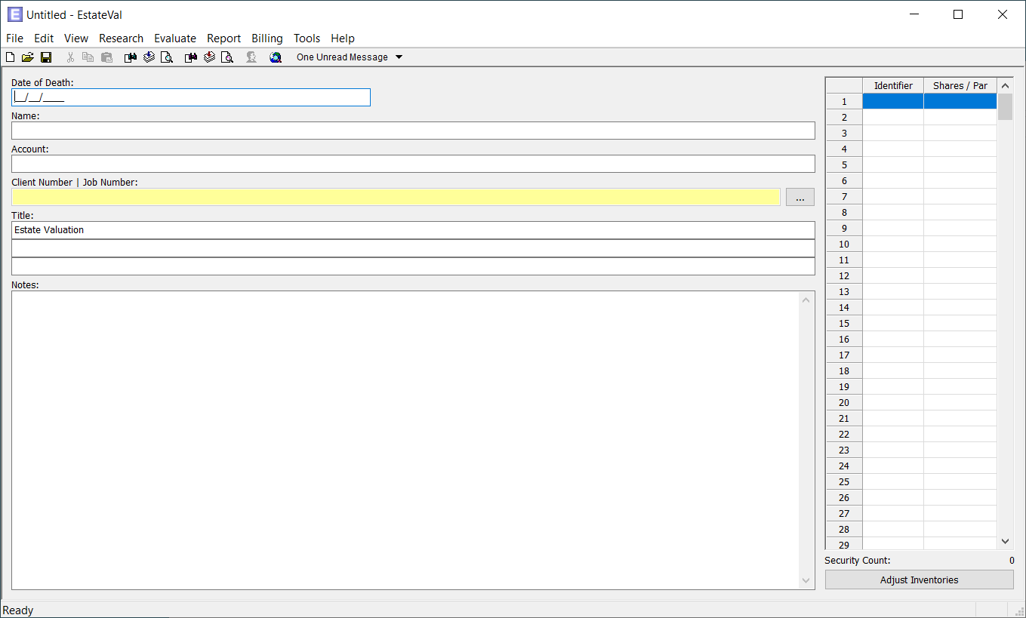Screen dimensions: 1026x618
Task: Click Notes scrollbar up arrow
Action: click(806, 300)
